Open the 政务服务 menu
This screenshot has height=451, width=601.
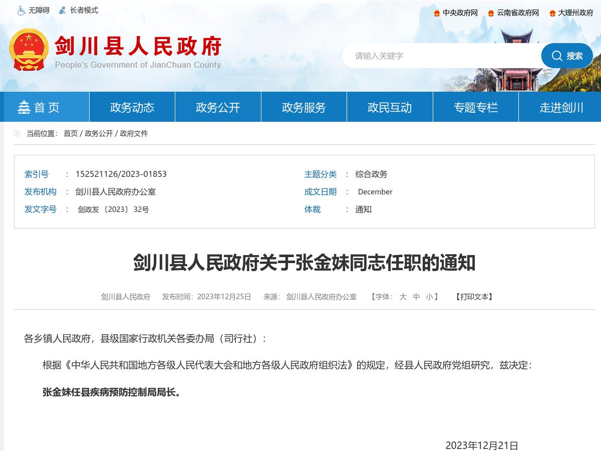[304, 107]
